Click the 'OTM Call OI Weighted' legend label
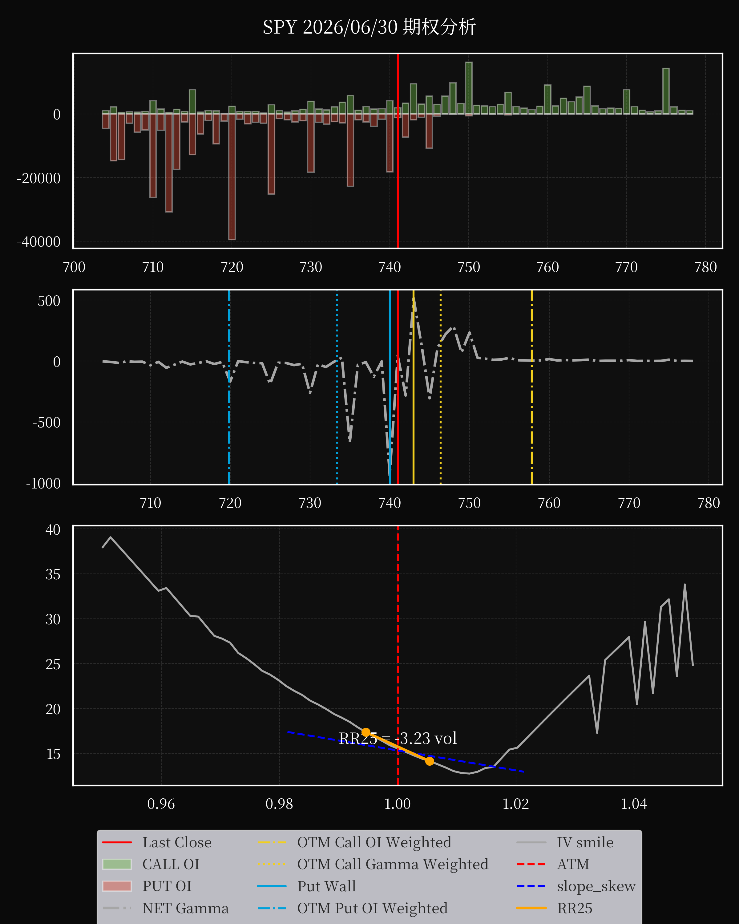This screenshot has height=924, width=739. (374, 842)
